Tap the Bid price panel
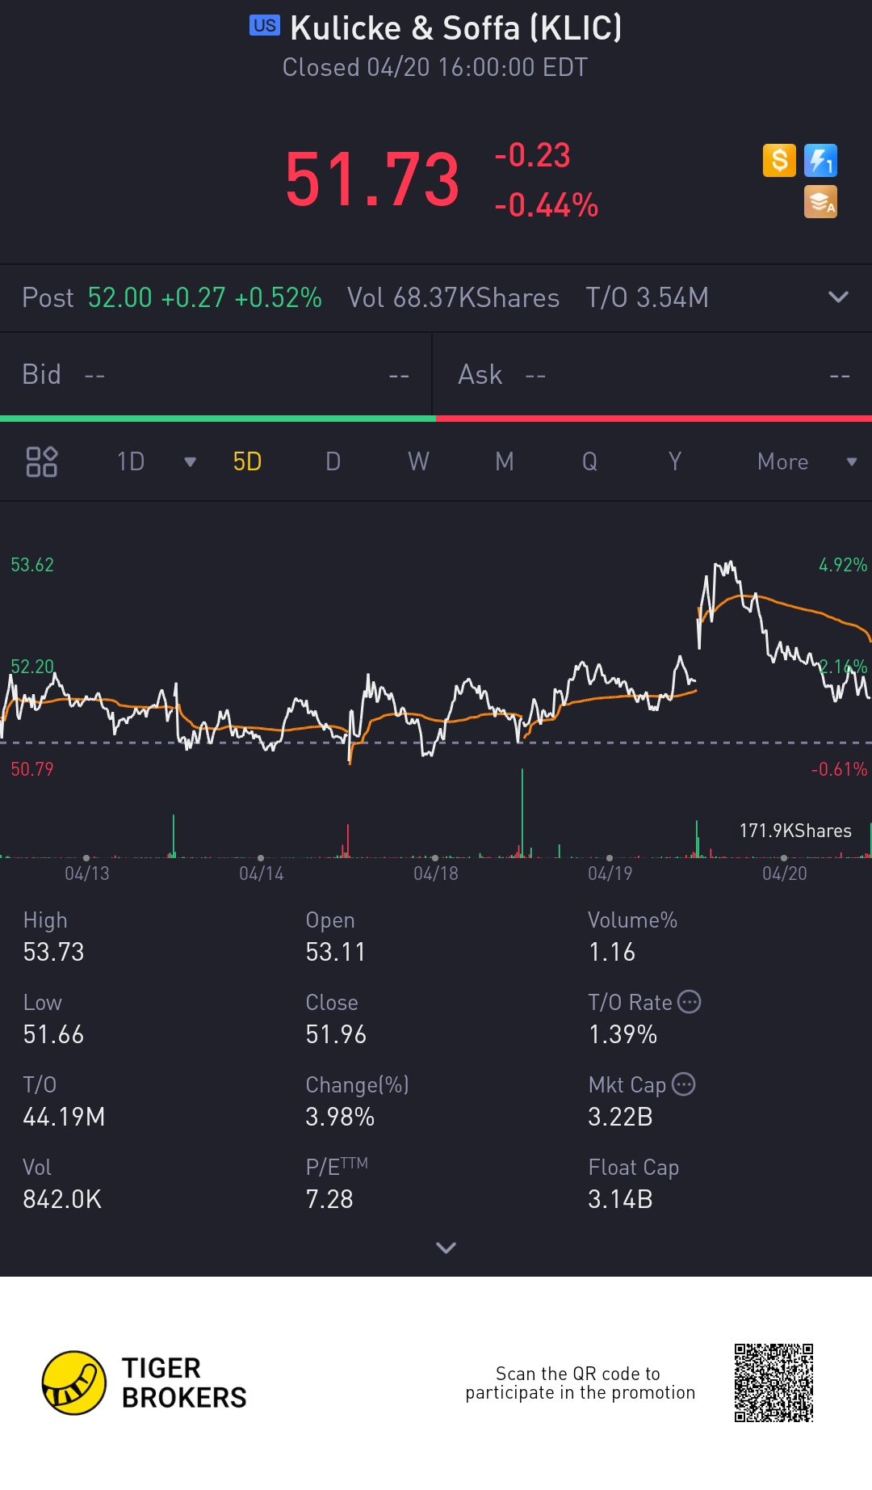The height and width of the screenshot is (1490, 872). [x=216, y=375]
